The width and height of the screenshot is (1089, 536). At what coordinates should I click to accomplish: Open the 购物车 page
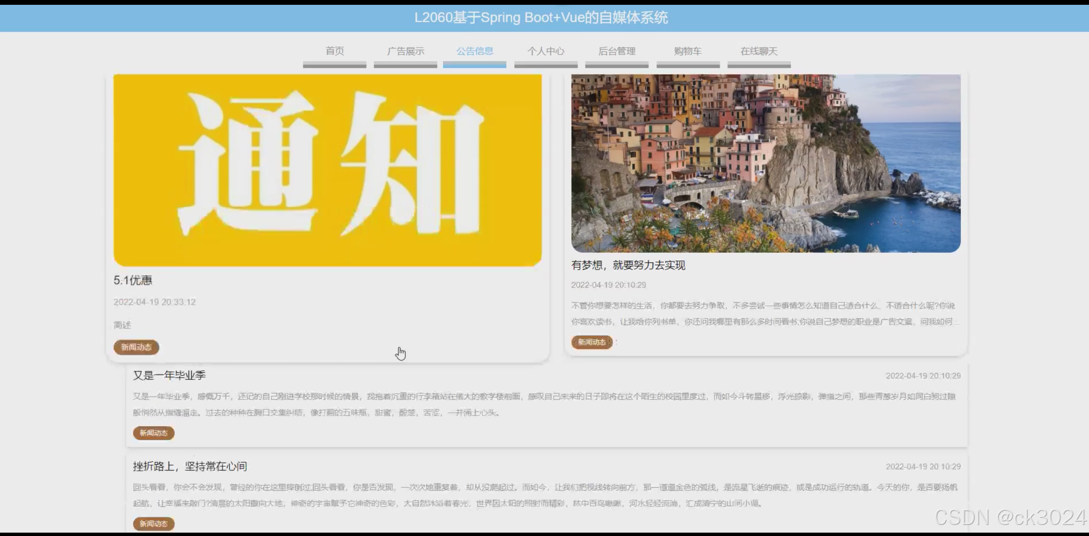[688, 51]
